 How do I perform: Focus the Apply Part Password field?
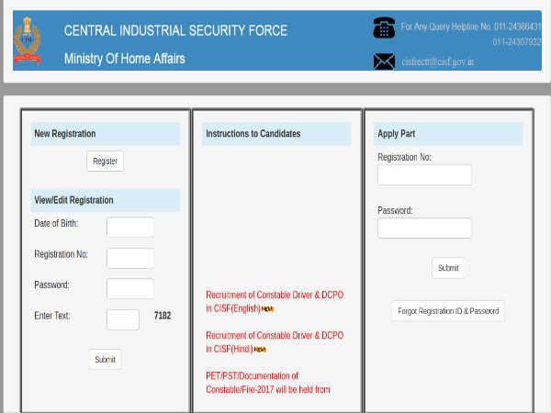(424, 228)
